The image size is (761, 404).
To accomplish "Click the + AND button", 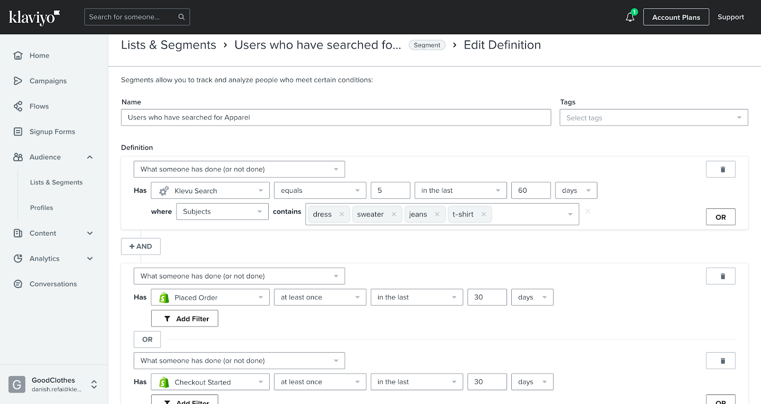I will [x=141, y=246].
